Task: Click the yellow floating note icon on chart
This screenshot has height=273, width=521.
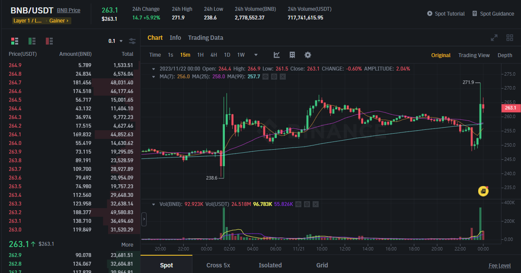Action: 483,191
